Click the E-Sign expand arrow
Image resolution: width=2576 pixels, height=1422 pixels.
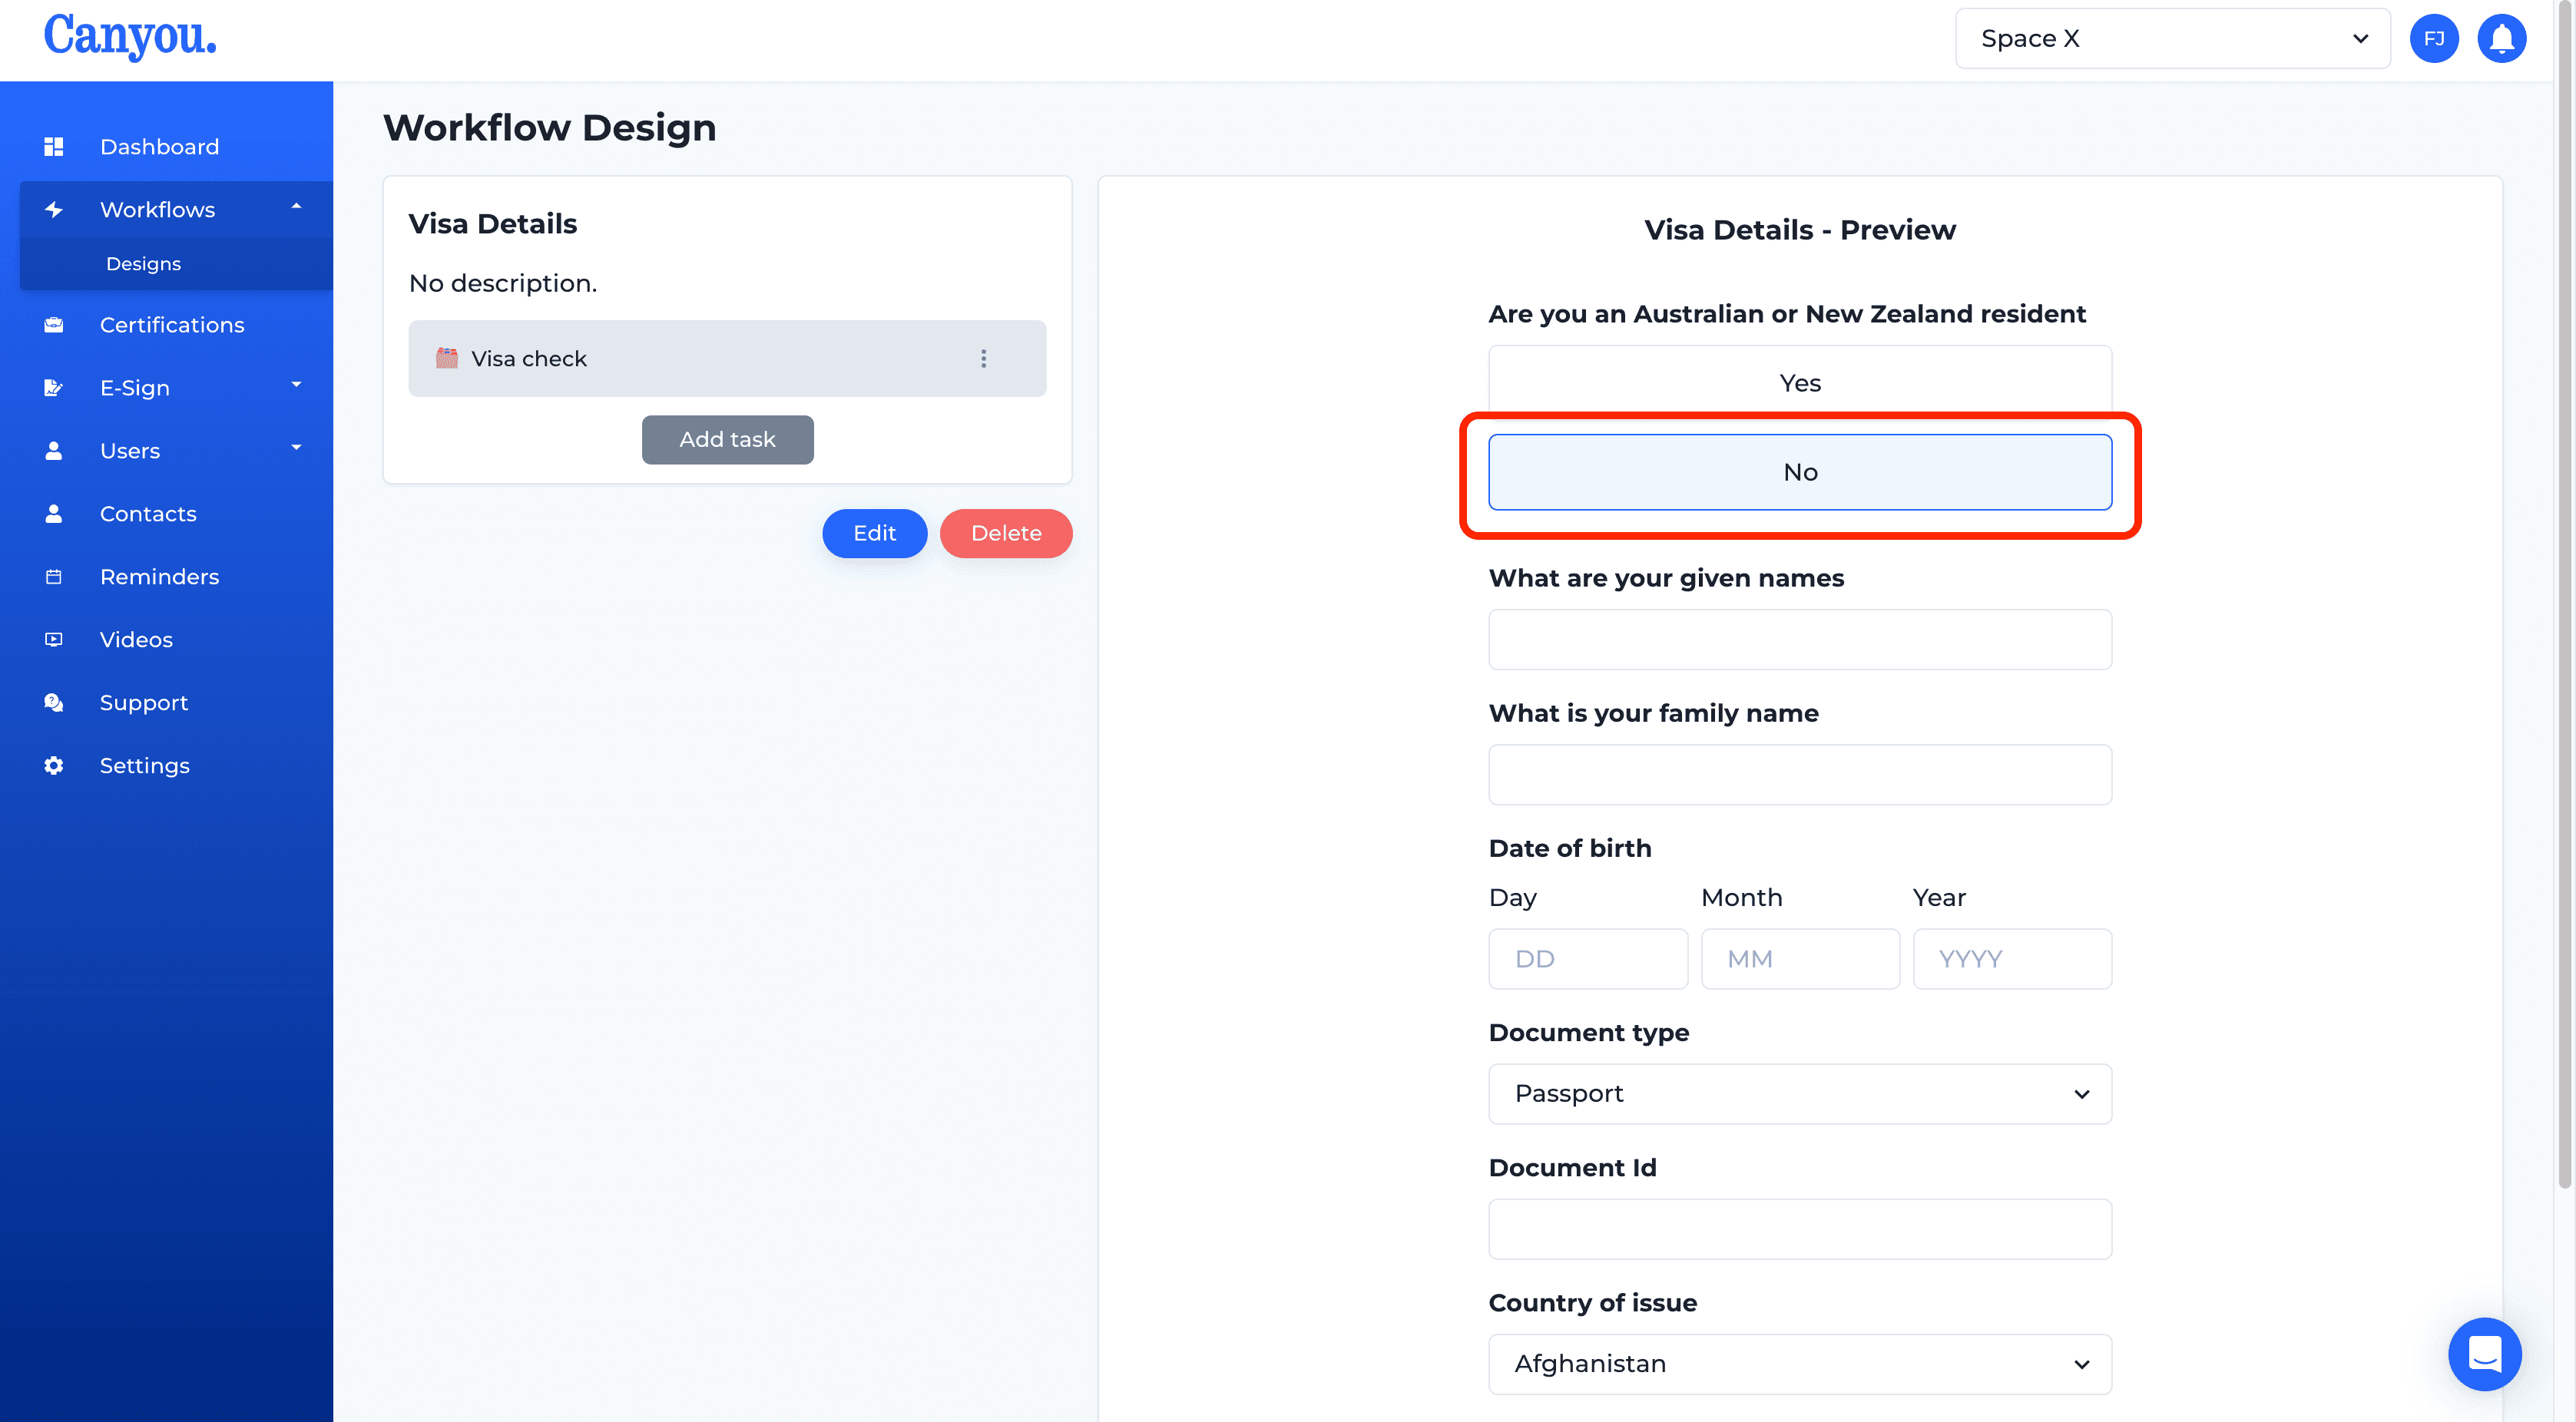[294, 387]
